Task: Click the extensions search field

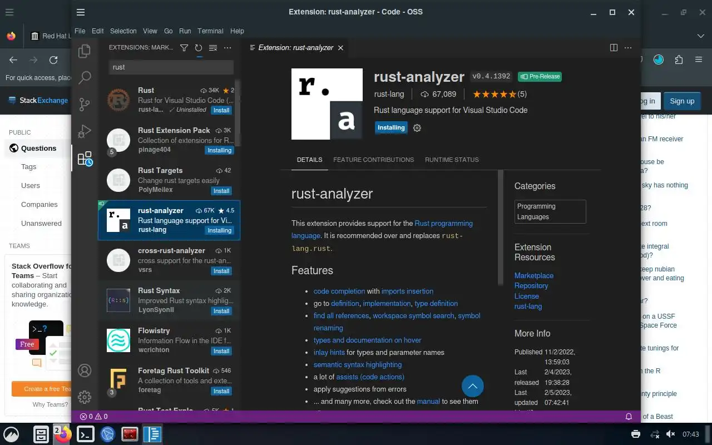Action: click(171, 67)
